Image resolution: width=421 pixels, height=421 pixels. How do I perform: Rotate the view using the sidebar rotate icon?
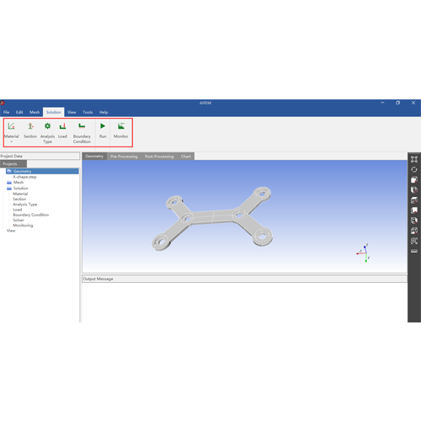414,169
